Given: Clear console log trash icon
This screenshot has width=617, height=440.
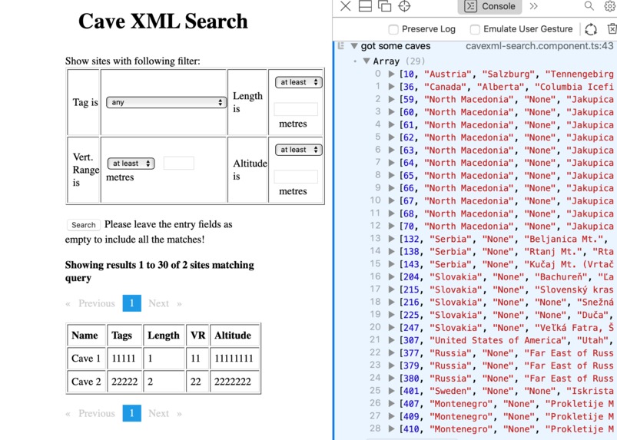Looking at the screenshot, I should pyautogui.click(x=612, y=28).
